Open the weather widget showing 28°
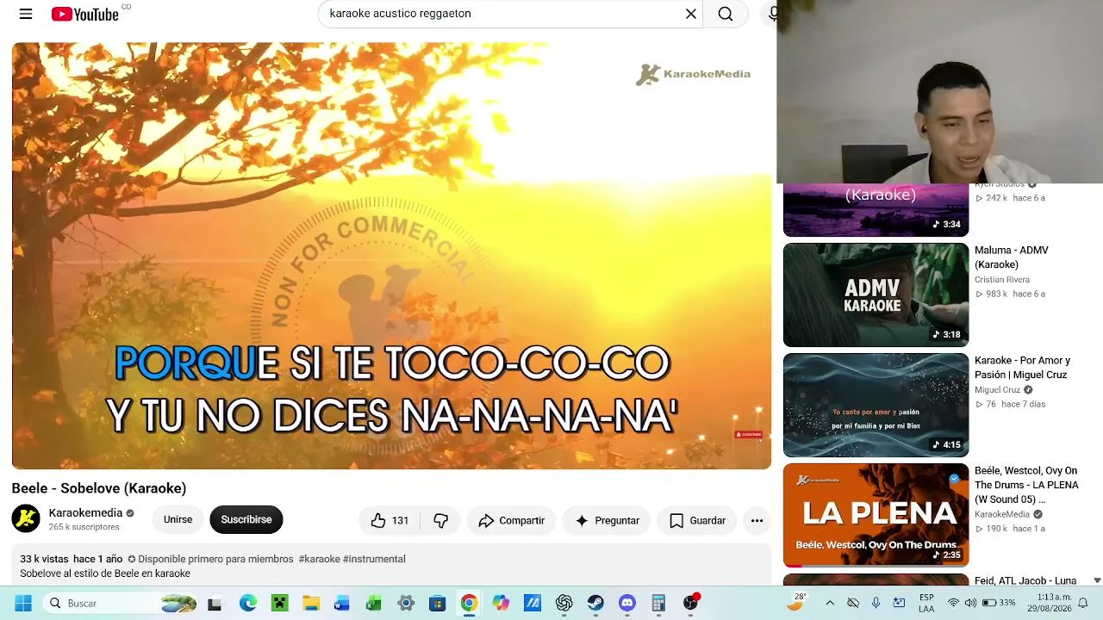 point(796,603)
